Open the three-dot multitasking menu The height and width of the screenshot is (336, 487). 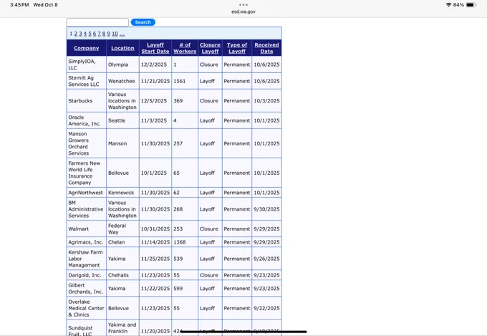click(243, 5)
